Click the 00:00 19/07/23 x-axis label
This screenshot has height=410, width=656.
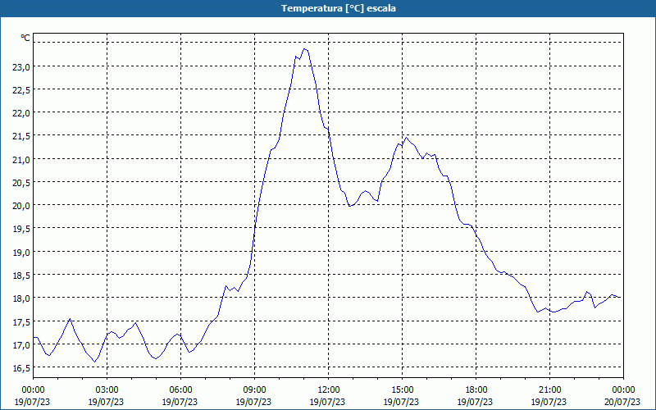point(33,396)
